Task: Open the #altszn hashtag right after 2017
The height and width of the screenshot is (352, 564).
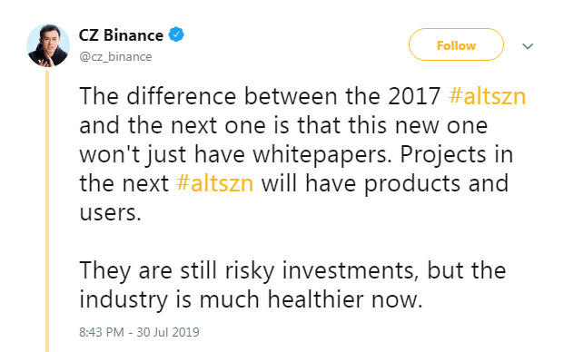Action: click(x=488, y=96)
